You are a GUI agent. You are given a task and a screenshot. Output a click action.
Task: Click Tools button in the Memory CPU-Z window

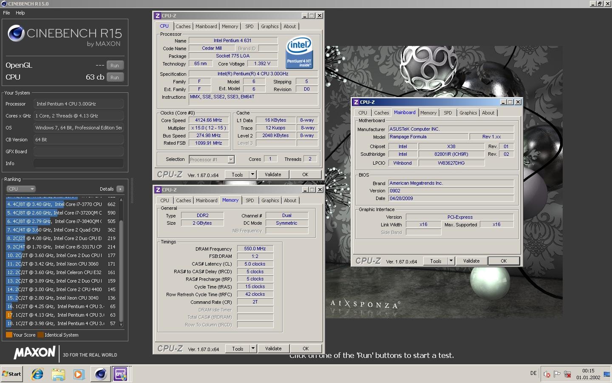click(x=238, y=349)
